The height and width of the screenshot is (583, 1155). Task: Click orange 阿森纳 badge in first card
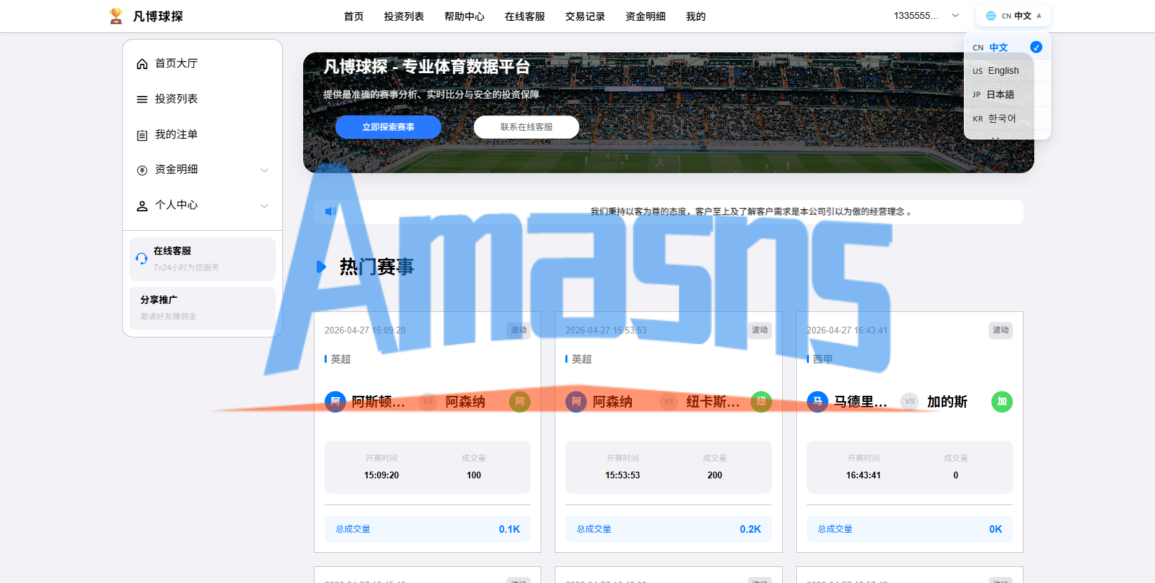pyautogui.click(x=520, y=402)
